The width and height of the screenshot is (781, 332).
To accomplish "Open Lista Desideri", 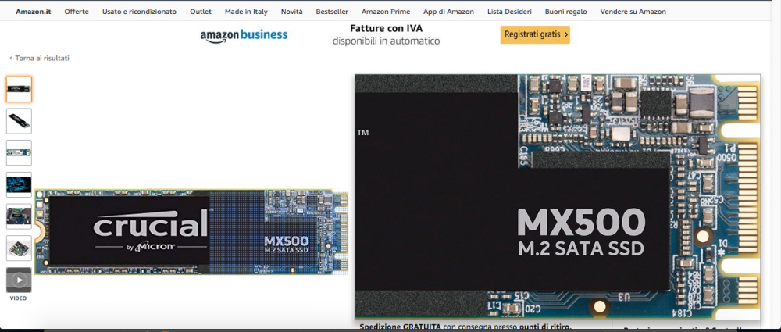I will 509,12.
